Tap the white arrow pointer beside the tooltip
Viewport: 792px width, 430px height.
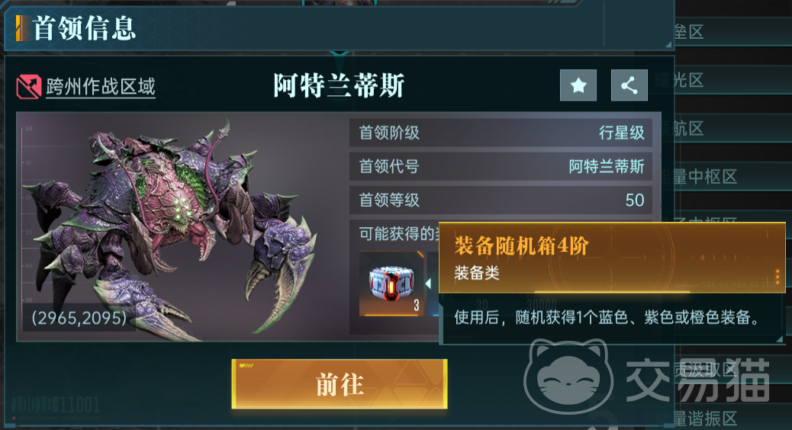tap(428, 284)
